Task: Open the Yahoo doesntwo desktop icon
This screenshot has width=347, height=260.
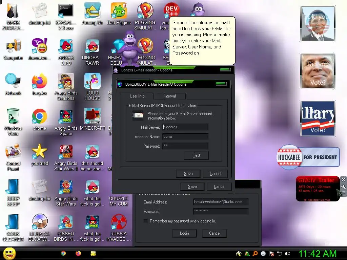Action: (x=39, y=49)
